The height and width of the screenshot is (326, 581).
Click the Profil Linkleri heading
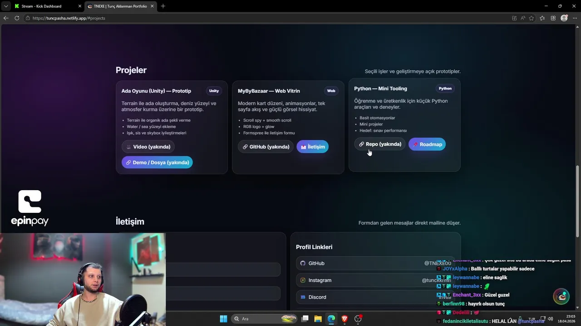(314, 247)
